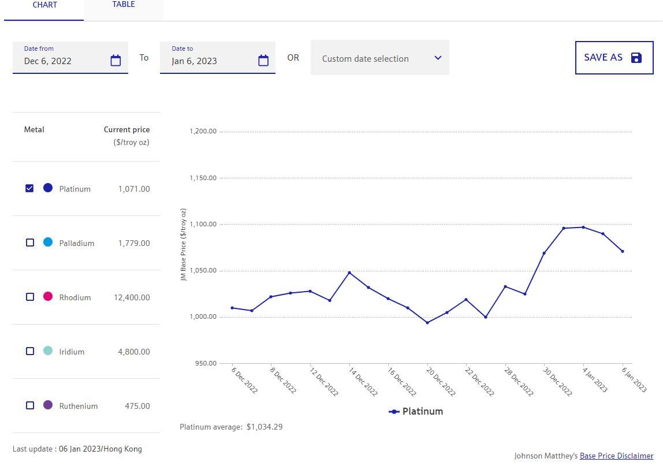Enable the Palladium checkbox
Image resolution: width=663 pixels, height=466 pixels.
tap(30, 243)
